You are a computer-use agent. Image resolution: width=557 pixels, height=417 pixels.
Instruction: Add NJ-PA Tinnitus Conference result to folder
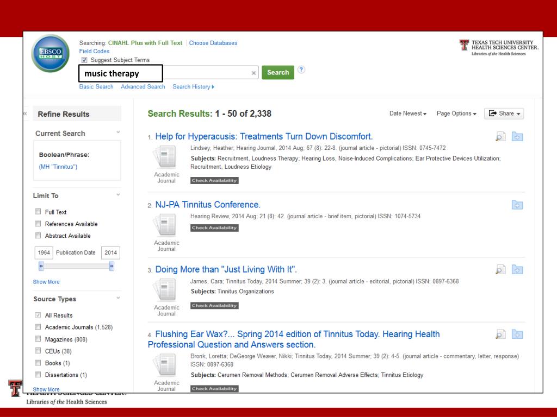coord(517,205)
